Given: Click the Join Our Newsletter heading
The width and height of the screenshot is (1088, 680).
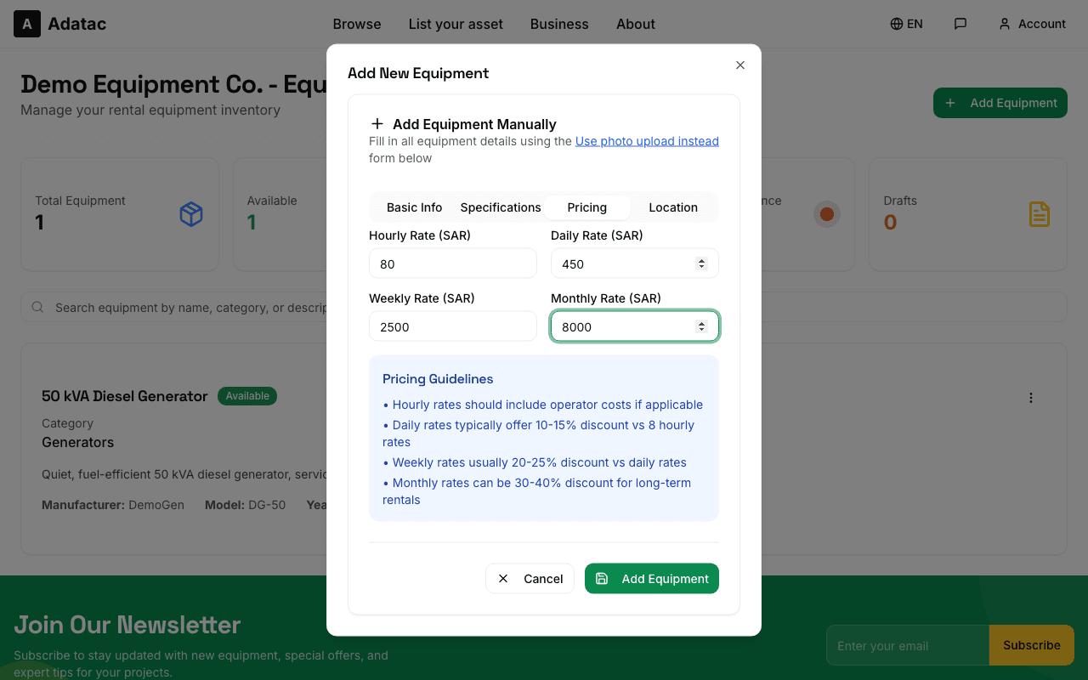Looking at the screenshot, I should 127,625.
